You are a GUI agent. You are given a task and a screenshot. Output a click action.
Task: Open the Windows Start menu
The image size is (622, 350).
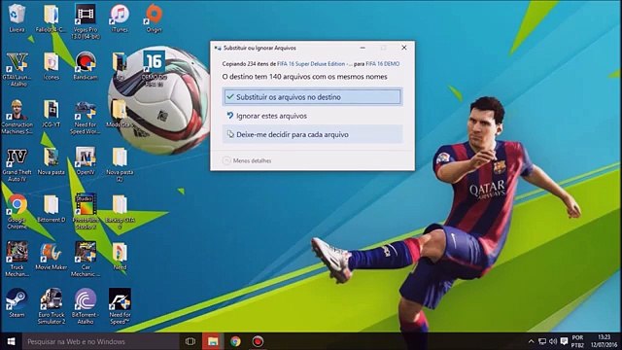[x=11, y=341]
